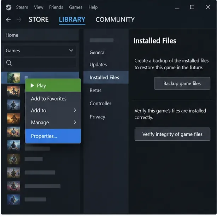217x217 pixels.
Task: Go back with the left arrow
Action: pyautogui.click(x=8, y=19)
